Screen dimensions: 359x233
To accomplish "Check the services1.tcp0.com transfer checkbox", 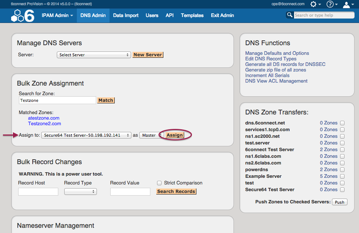I will (342, 130).
